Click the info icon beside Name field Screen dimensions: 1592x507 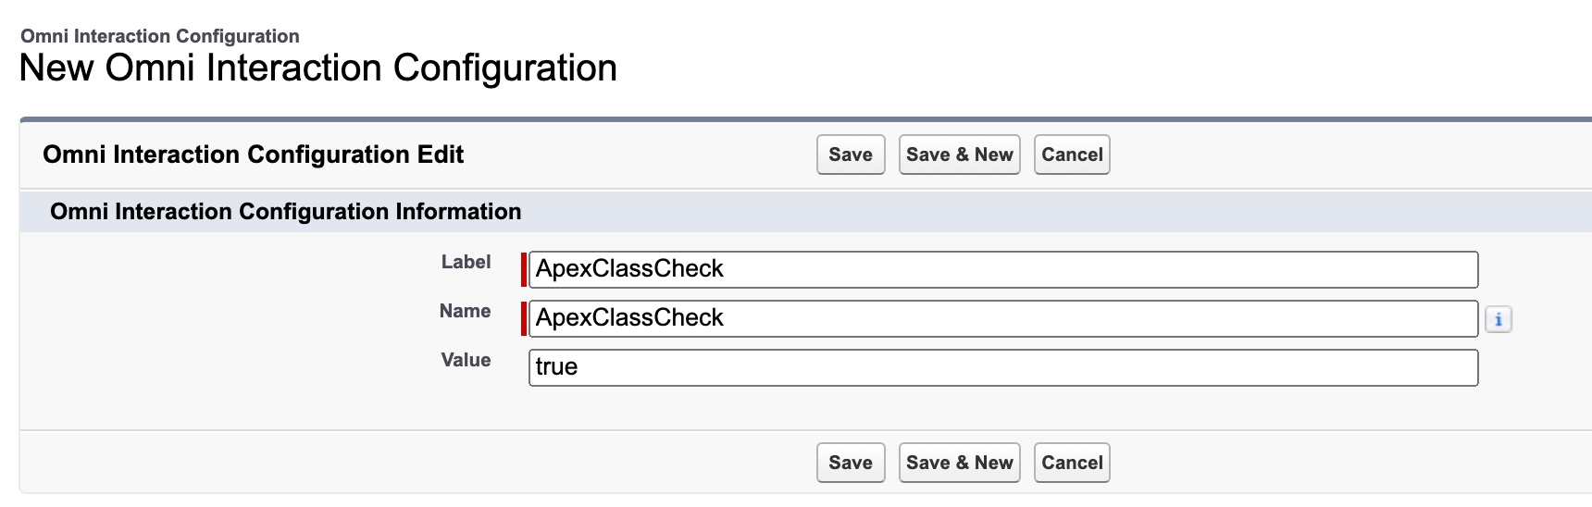pyautogui.click(x=1498, y=319)
